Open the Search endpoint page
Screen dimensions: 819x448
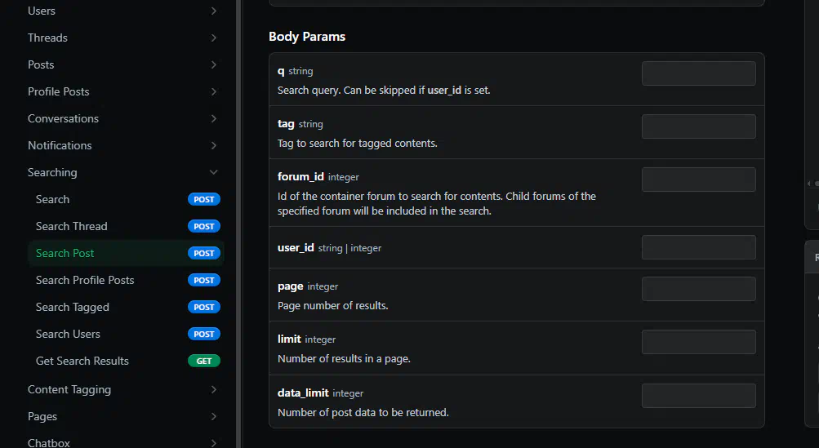click(x=53, y=199)
